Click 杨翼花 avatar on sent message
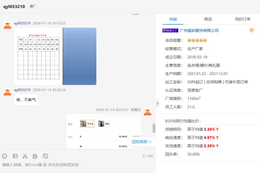This screenshot has width=260, height=173. (148, 112)
